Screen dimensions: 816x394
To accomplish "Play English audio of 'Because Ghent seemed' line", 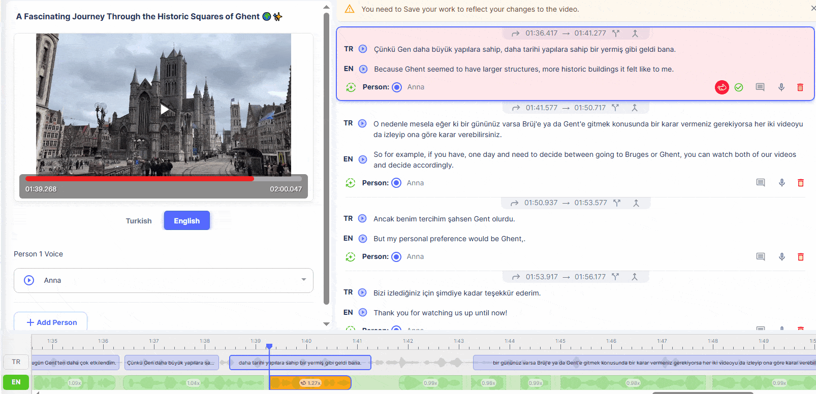I will pyautogui.click(x=363, y=69).
